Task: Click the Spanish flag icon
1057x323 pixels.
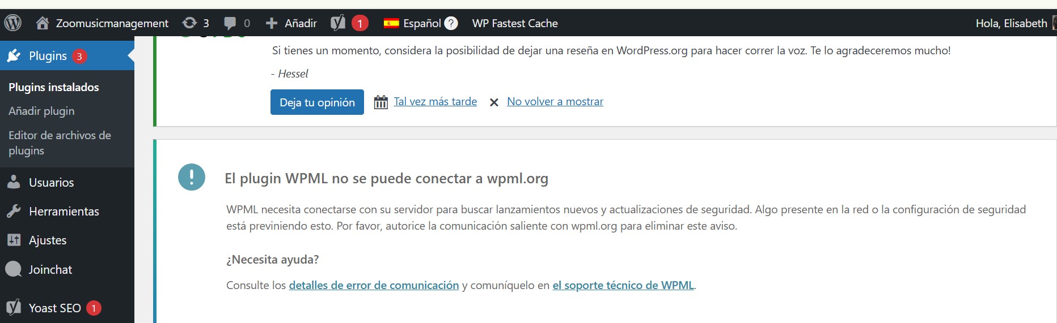Action: pos(391,23)
